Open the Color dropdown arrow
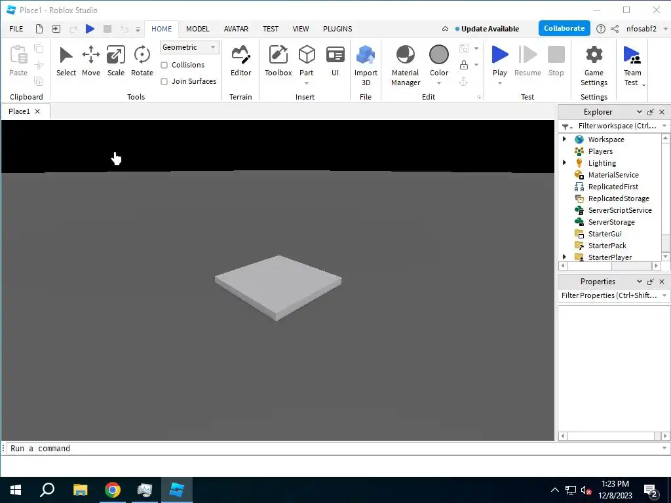671x503 pixels. pos(438,83)
